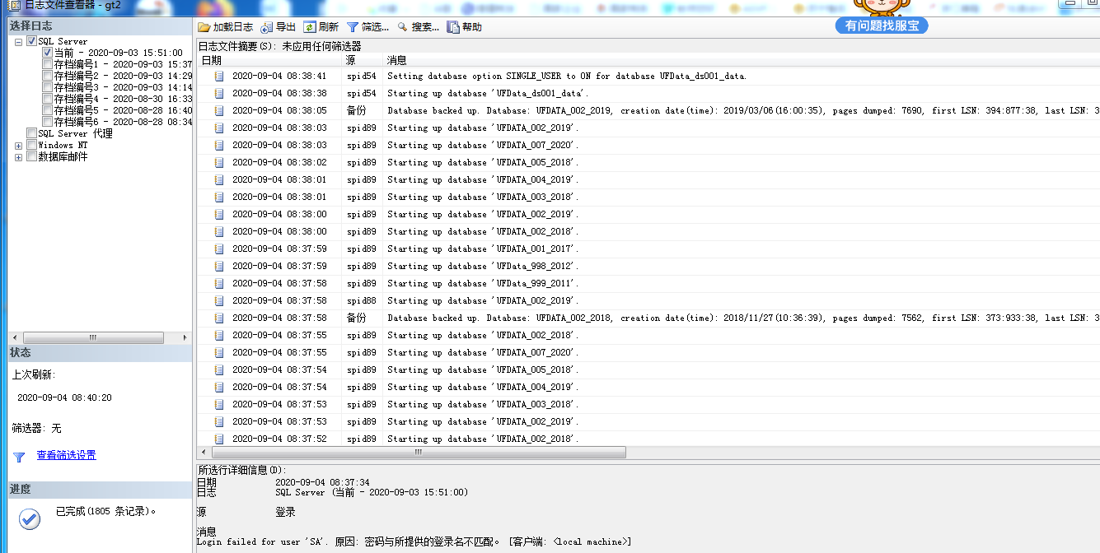The height and width of the screenshot is (553, 1100).
Task: Check the 存档编号1 log checkbox
Action: pyautogui.click(x=47, y=64)
